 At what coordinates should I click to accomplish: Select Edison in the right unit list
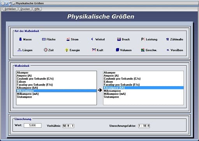coord(143,82)
